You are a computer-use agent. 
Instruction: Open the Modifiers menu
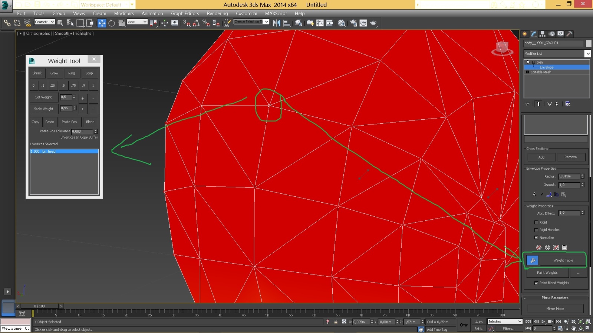pos(124,13)
